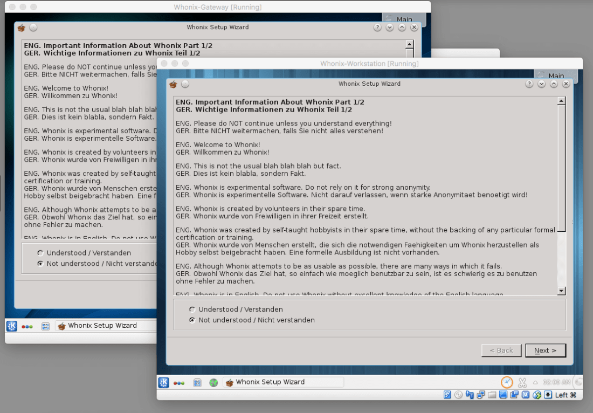Click the orange clock applet in Workstation tray

507,382
